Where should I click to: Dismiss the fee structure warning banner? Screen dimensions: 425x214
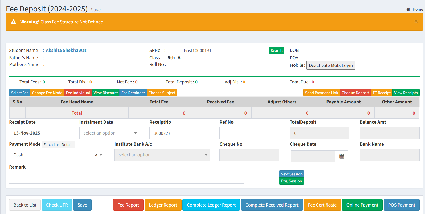pos(416,21)
